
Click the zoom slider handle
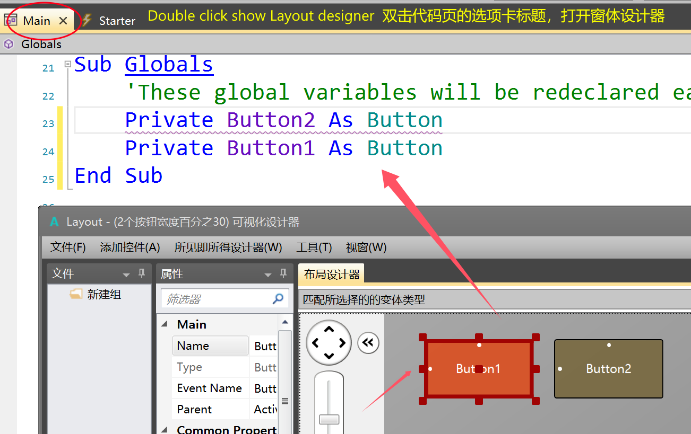pyautogui.click(x=329, y=419)
